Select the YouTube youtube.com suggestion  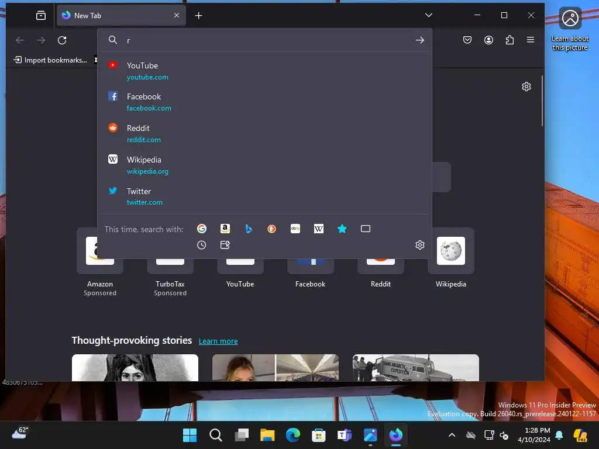(265, 71)
